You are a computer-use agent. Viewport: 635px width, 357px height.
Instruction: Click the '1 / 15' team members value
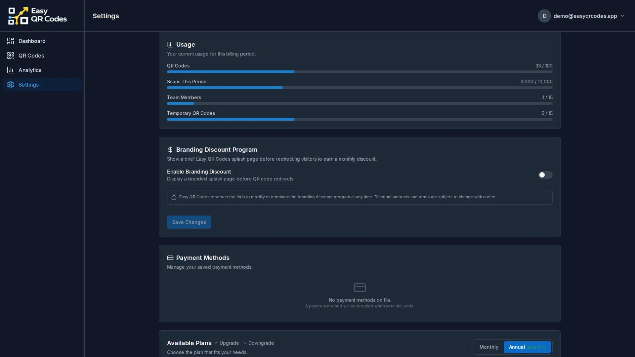tap(547, 98)
